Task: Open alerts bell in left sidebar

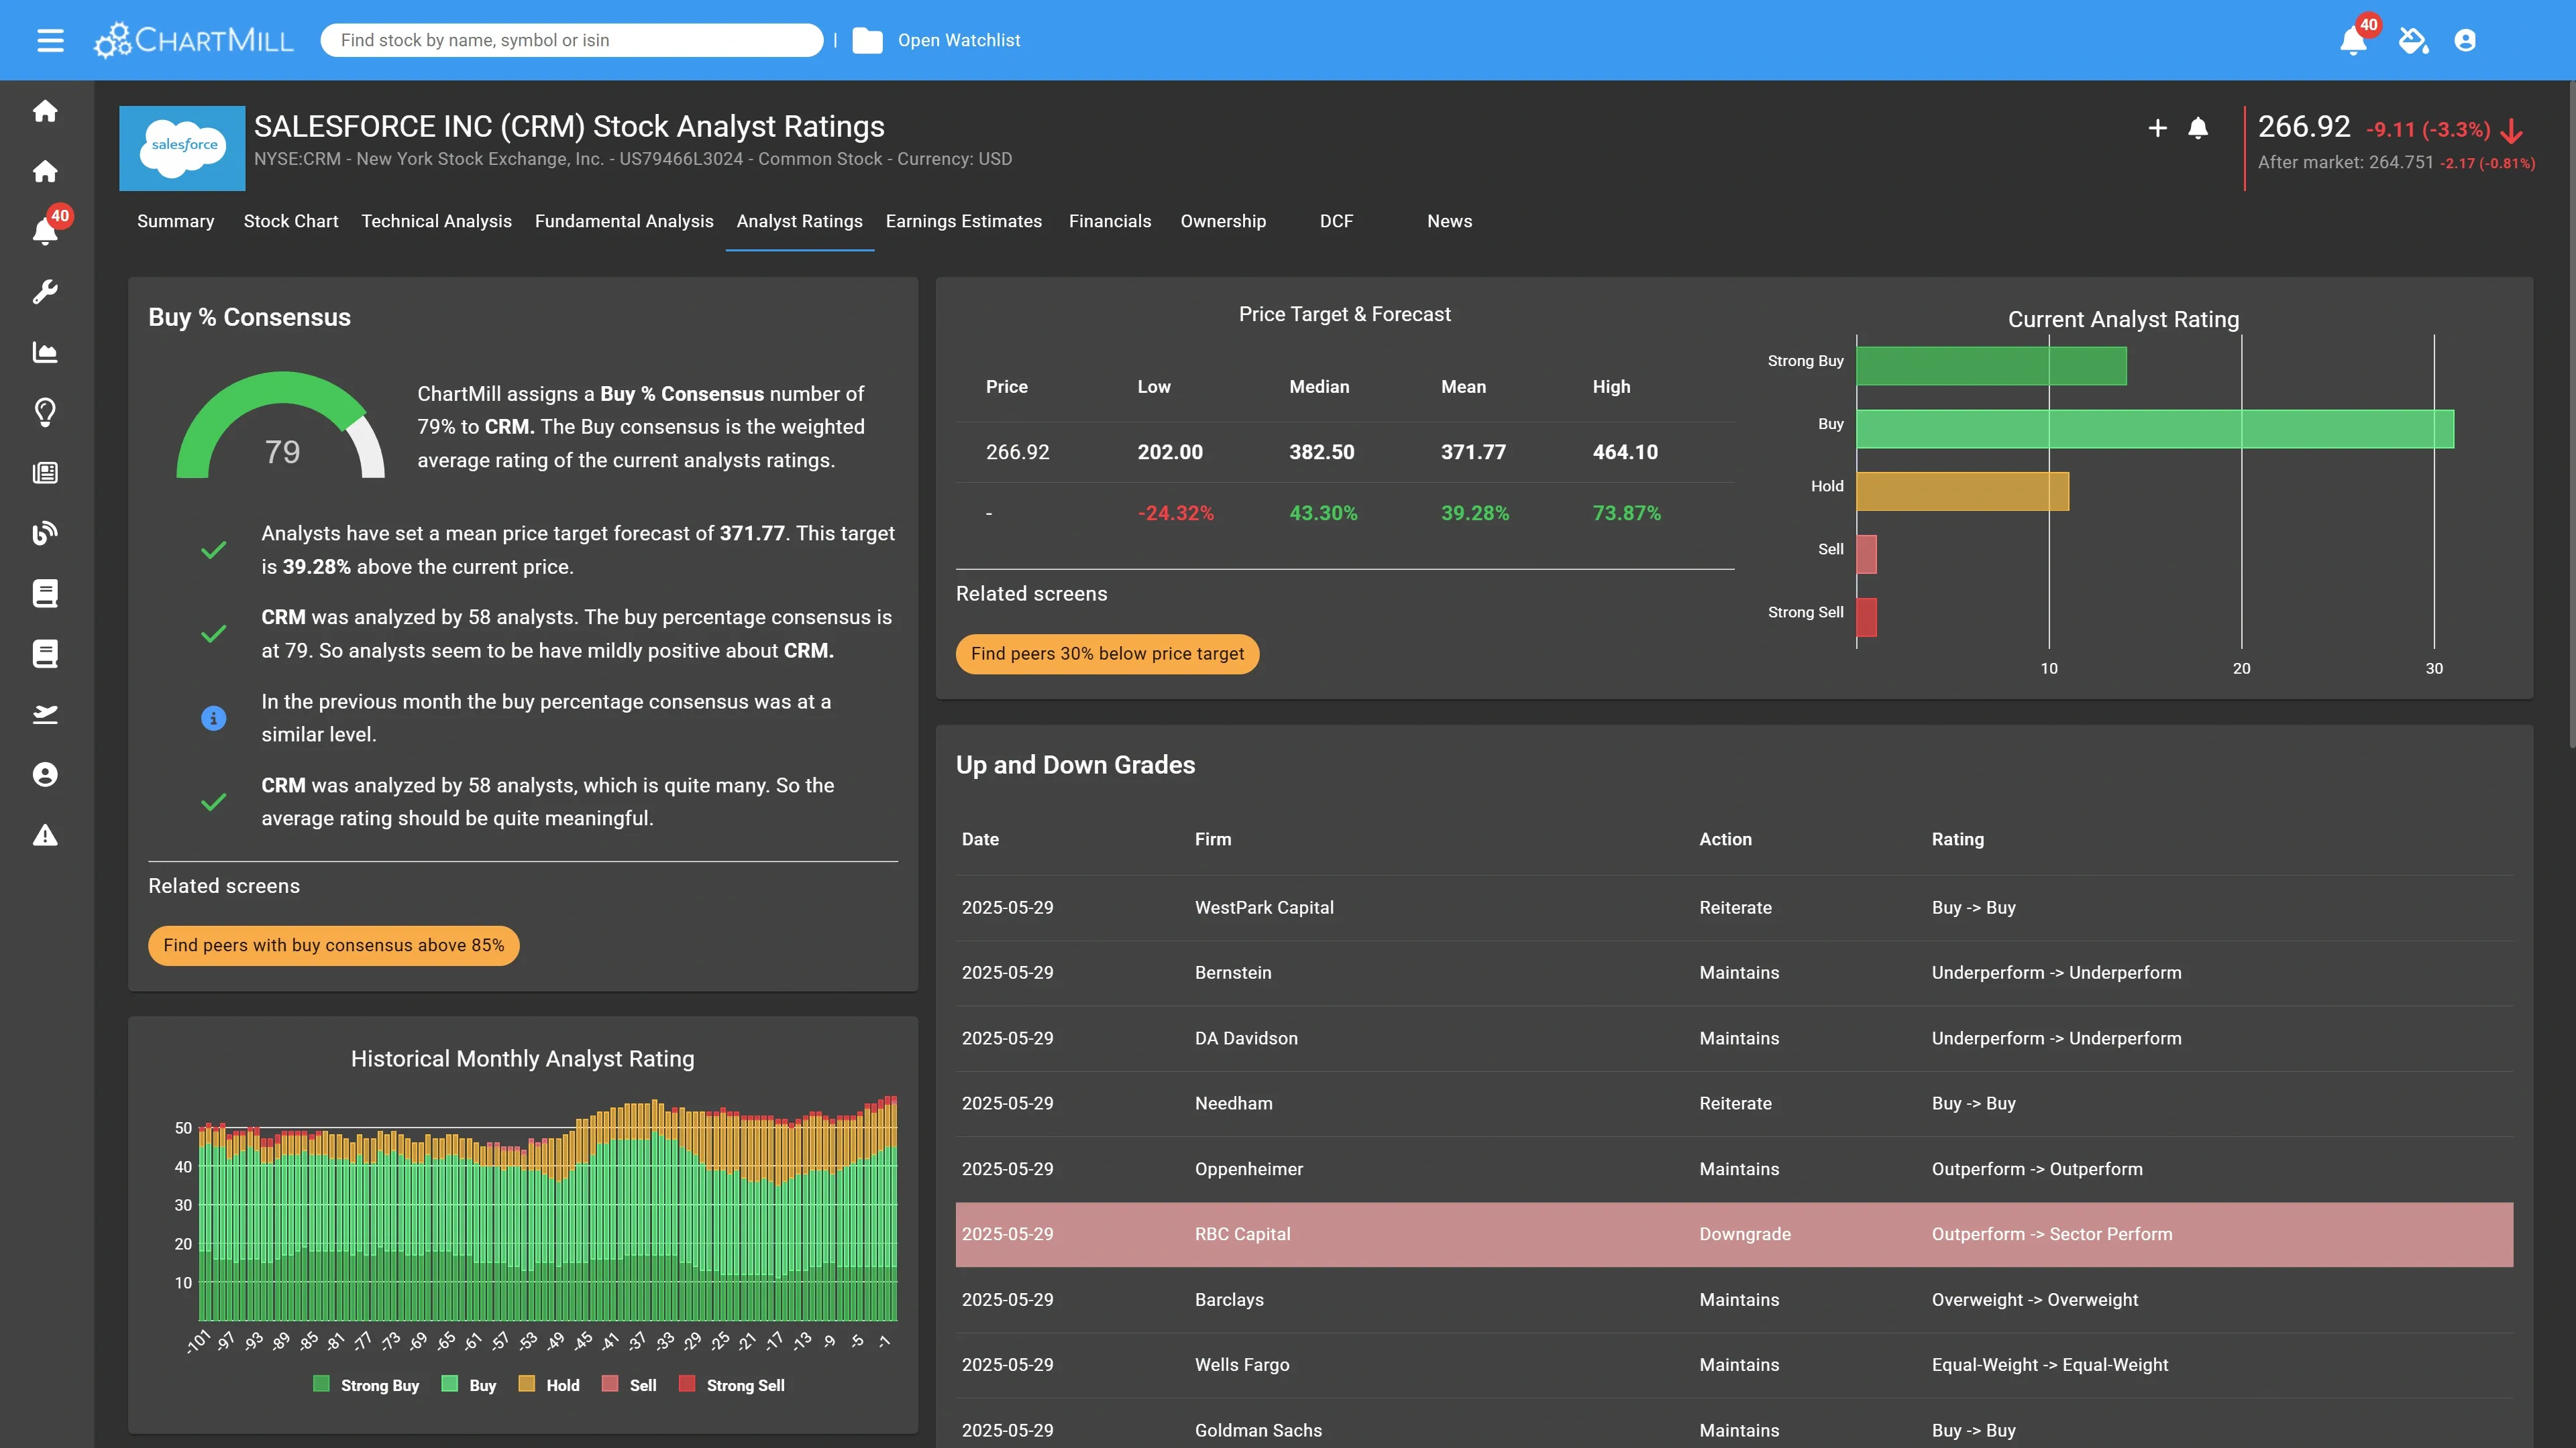Action: [x=45, y=231]
